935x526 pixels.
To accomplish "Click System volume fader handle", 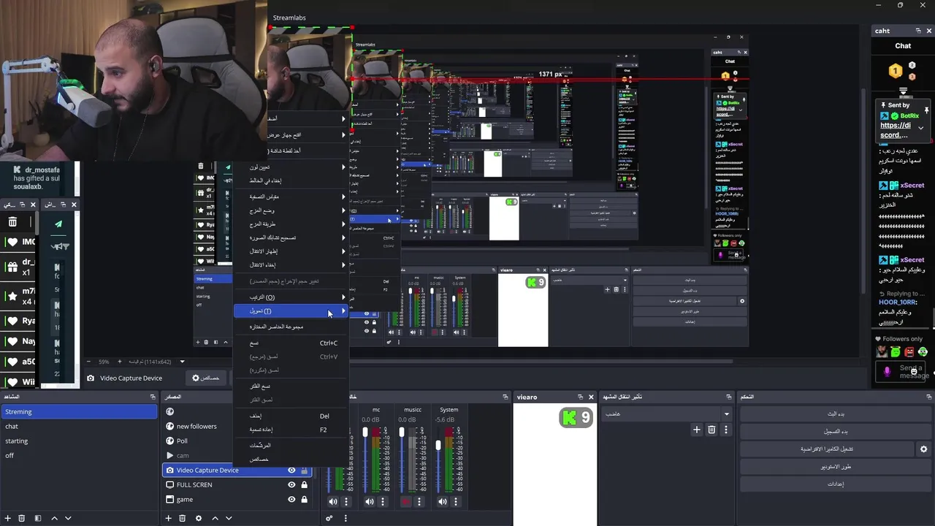I will pyautogui.click(x=438, y=446).
